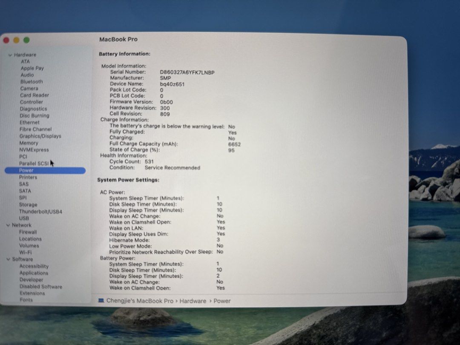Open Fibre Channel entry

pyautogui.click(x=35, y=129)
